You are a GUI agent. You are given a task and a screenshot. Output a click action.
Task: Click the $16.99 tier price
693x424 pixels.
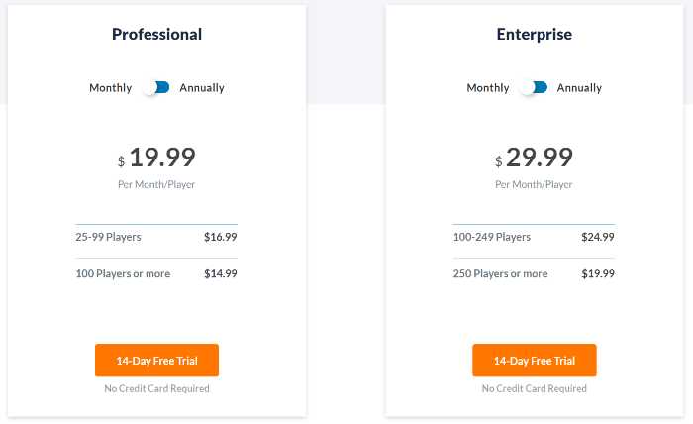(220, 237)
